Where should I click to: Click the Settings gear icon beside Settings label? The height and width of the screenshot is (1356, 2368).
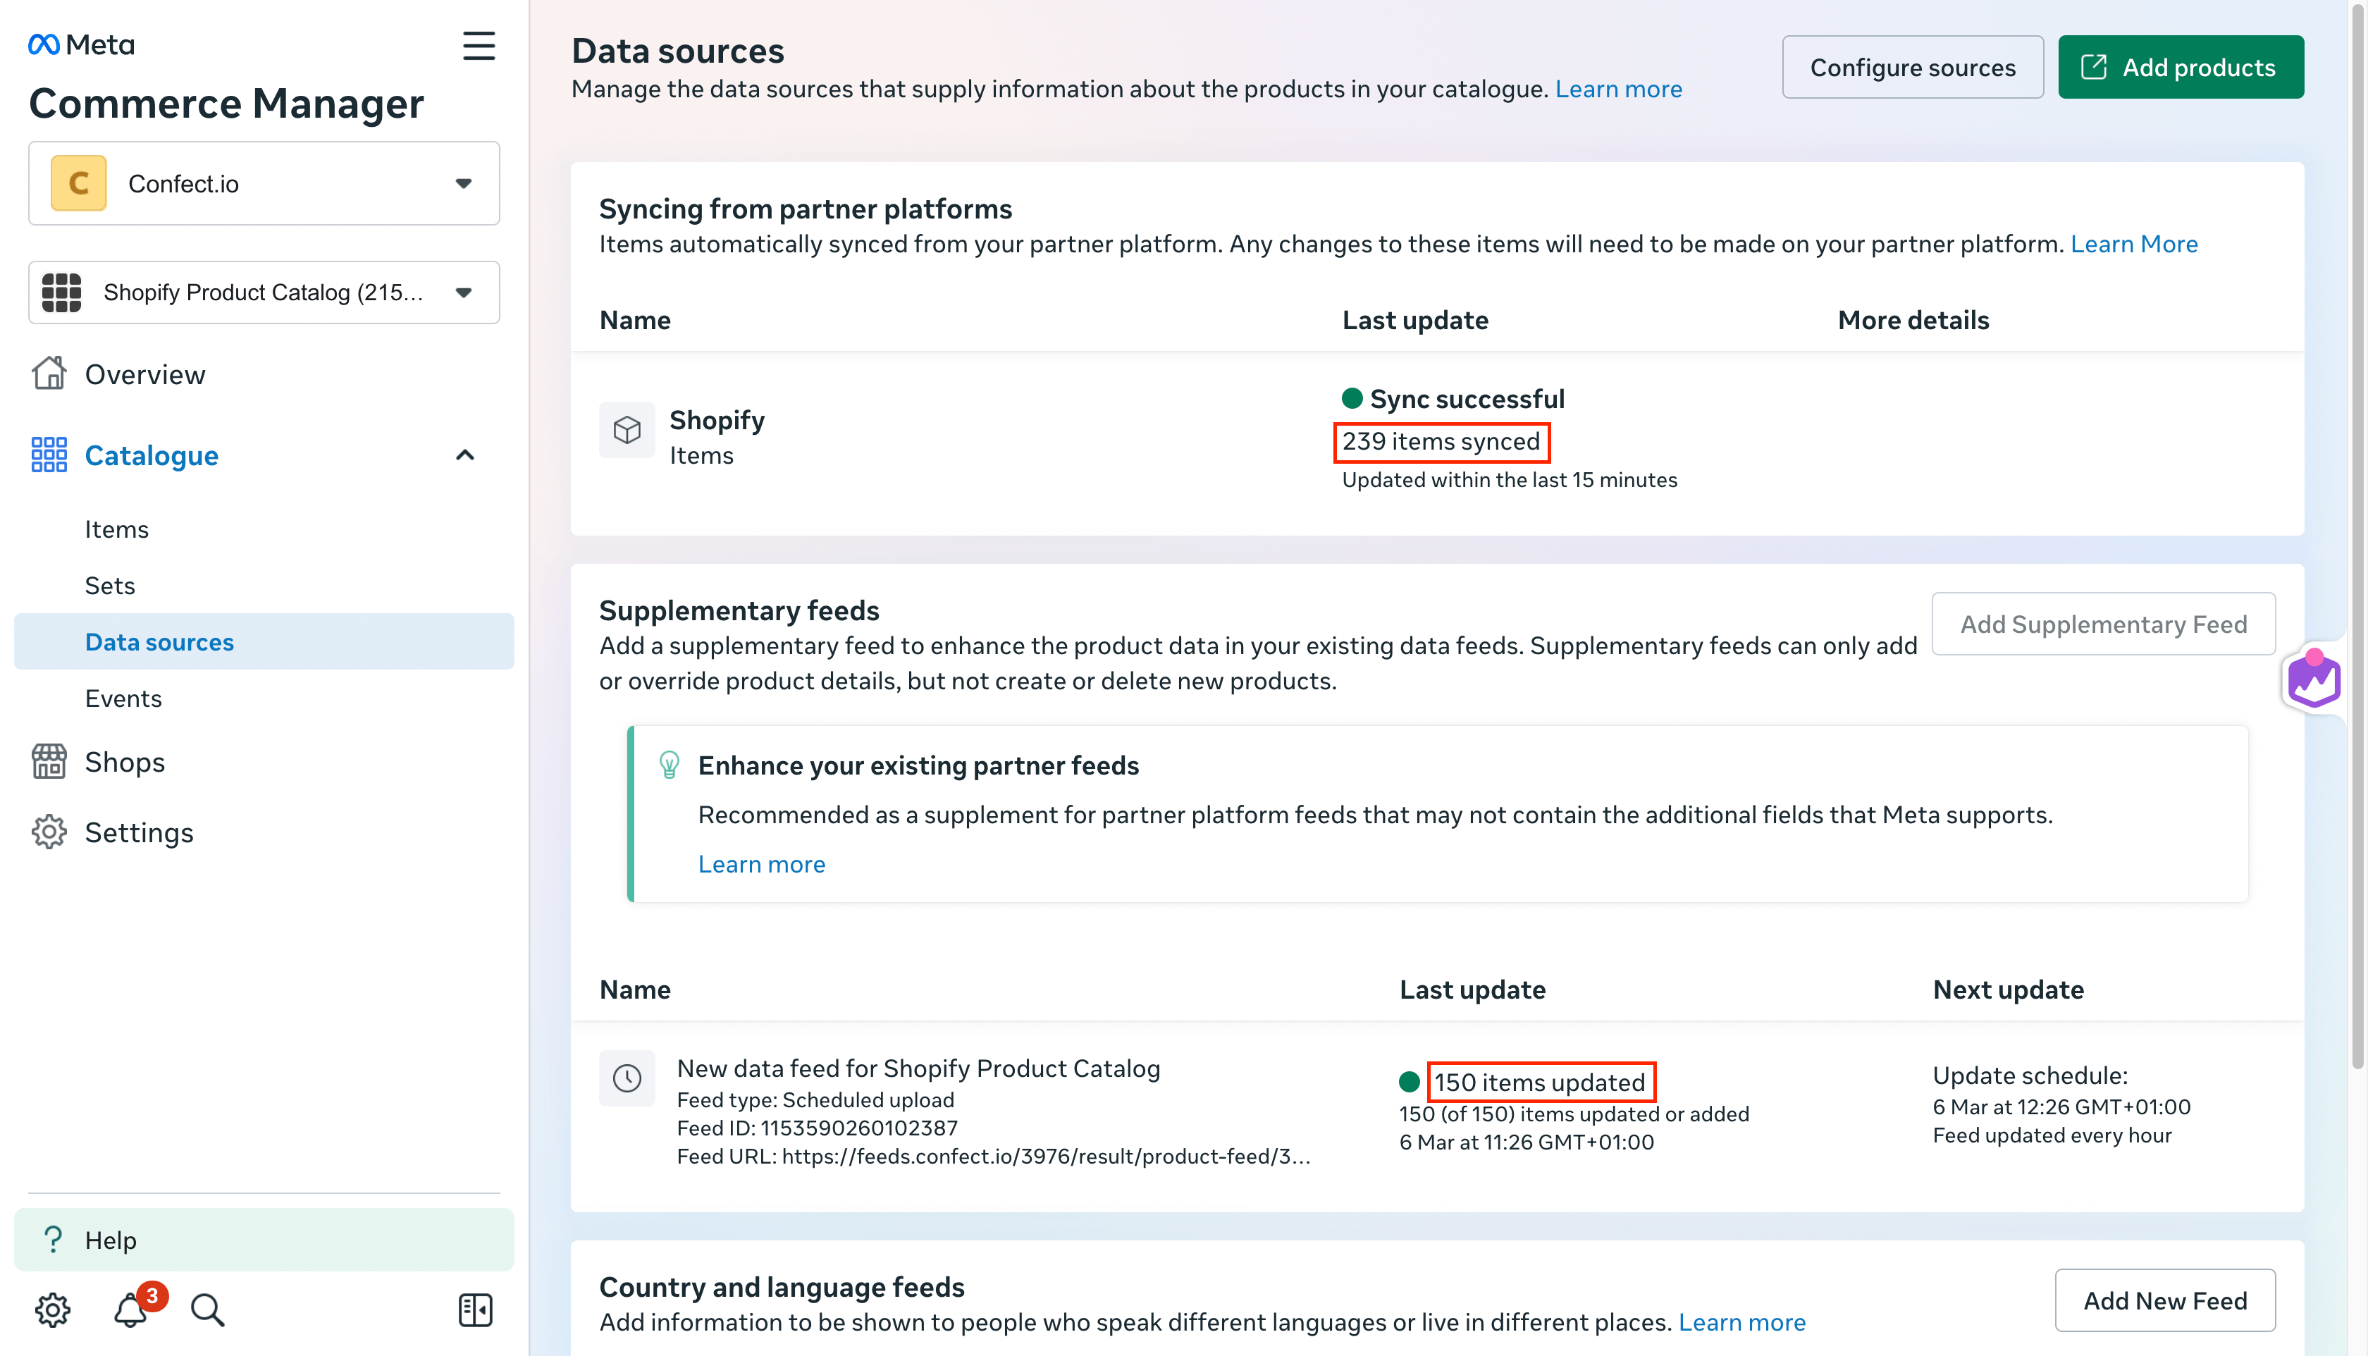coord(49,832)
